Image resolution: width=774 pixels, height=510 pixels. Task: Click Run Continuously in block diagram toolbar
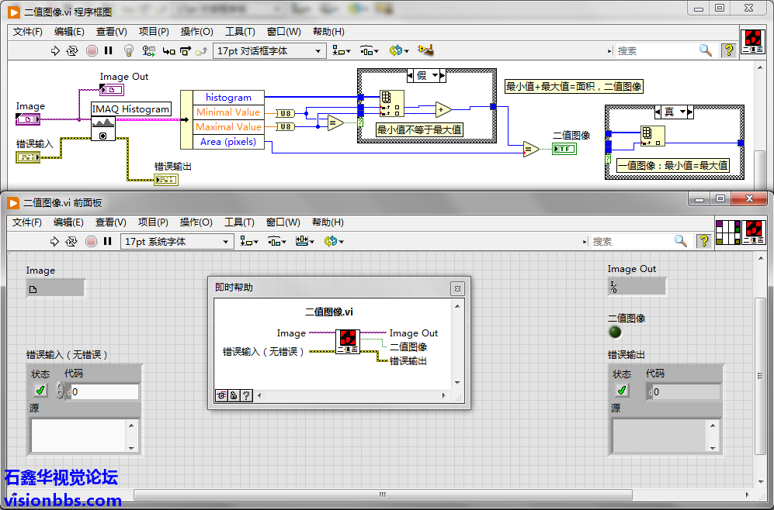pyautogui.click(x=72, y=50)
